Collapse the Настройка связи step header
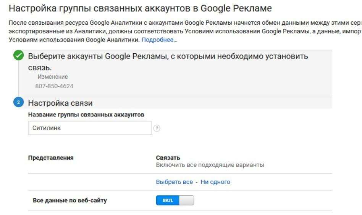Image resolution: width=362 pixels, height=215 pixels. click(x=60, y=103)
